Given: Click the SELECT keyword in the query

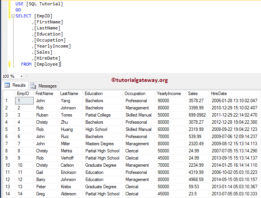Looking at the screenshot, I should tap(23, 16).
